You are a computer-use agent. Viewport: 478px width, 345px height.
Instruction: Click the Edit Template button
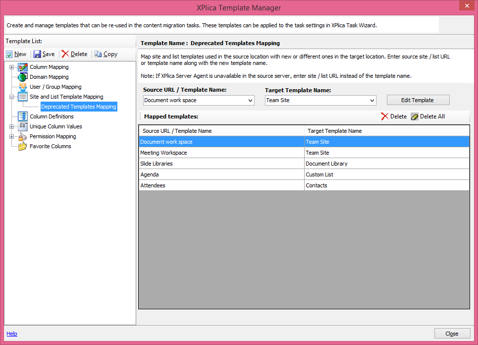418,100
